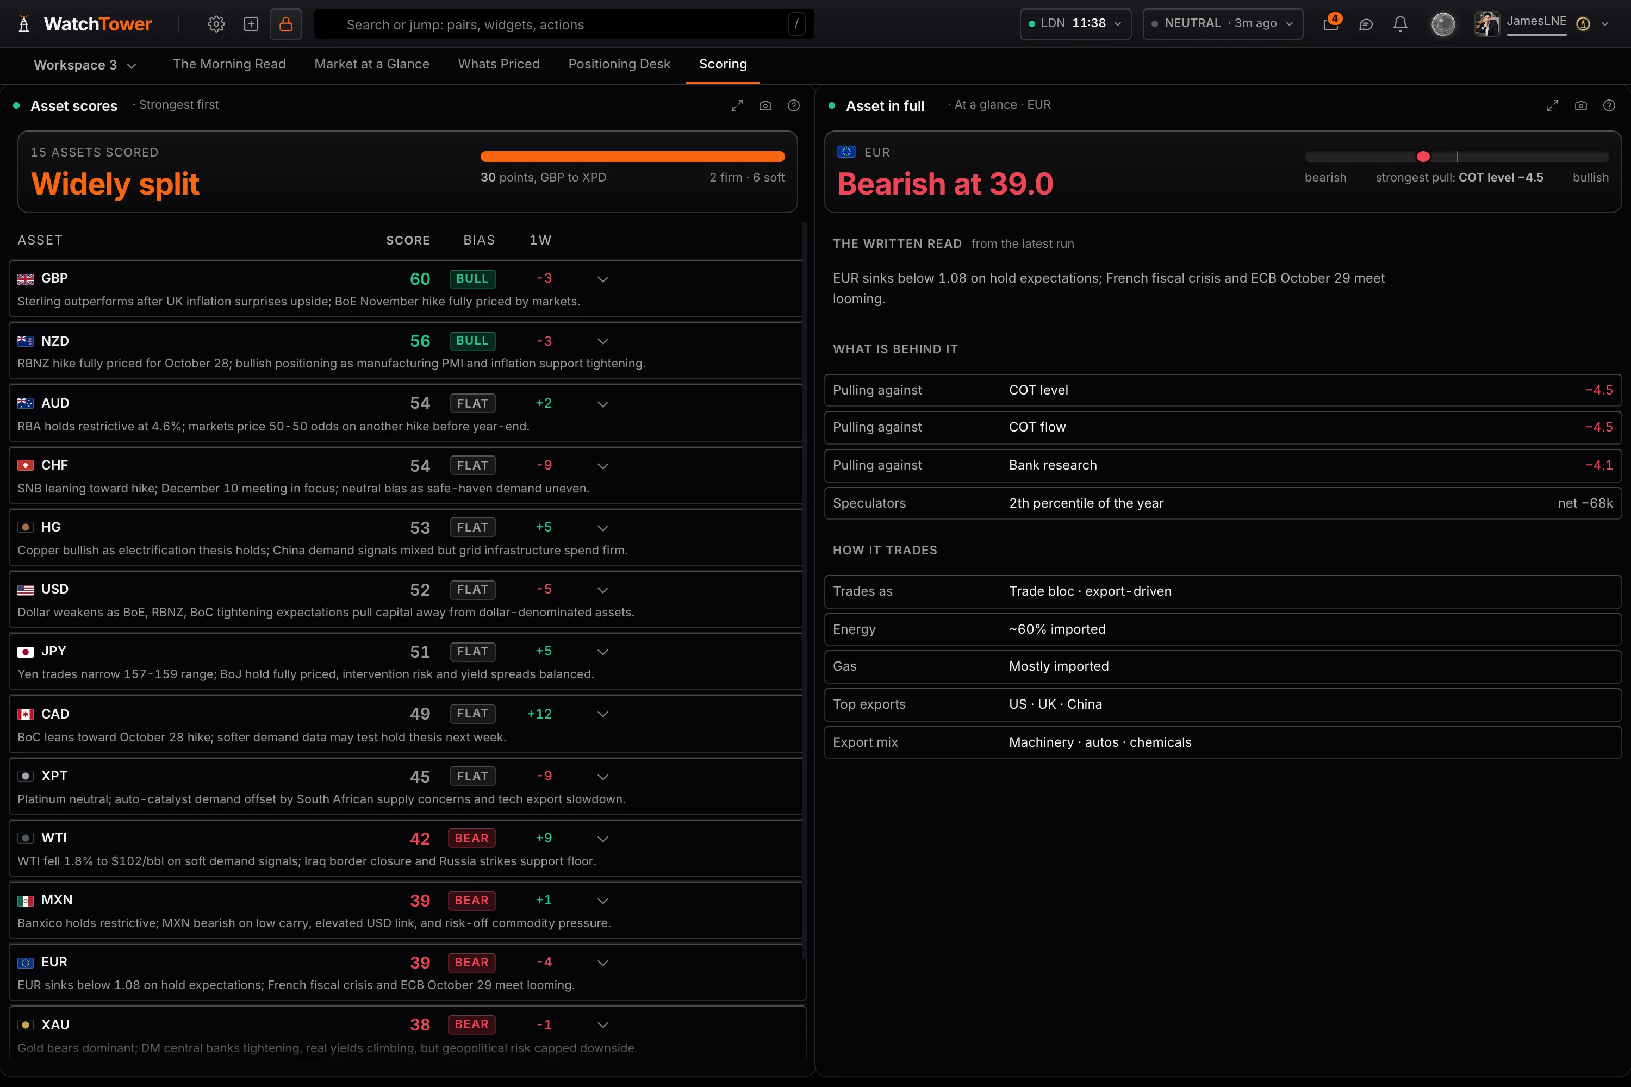Image resolution: width=1631 pixels, height=1087 pixels.
Task: Click the WatchTower logo
Action: [x=84, y=24]
